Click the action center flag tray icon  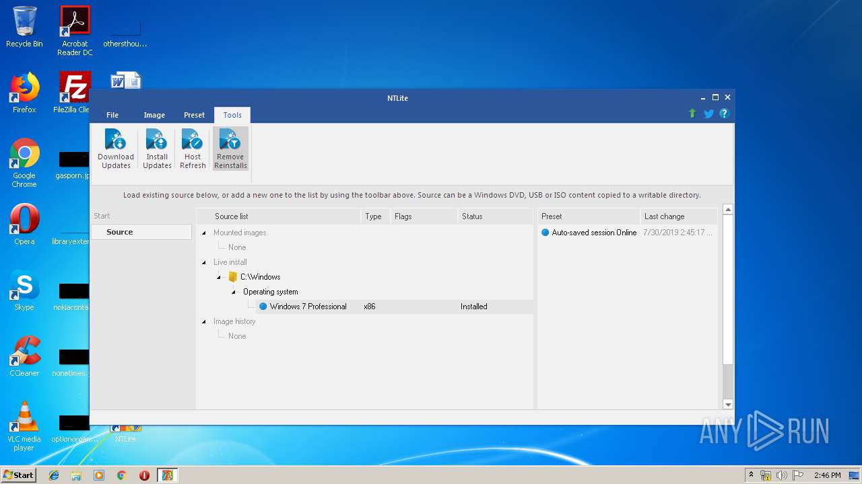pos(797,475)
